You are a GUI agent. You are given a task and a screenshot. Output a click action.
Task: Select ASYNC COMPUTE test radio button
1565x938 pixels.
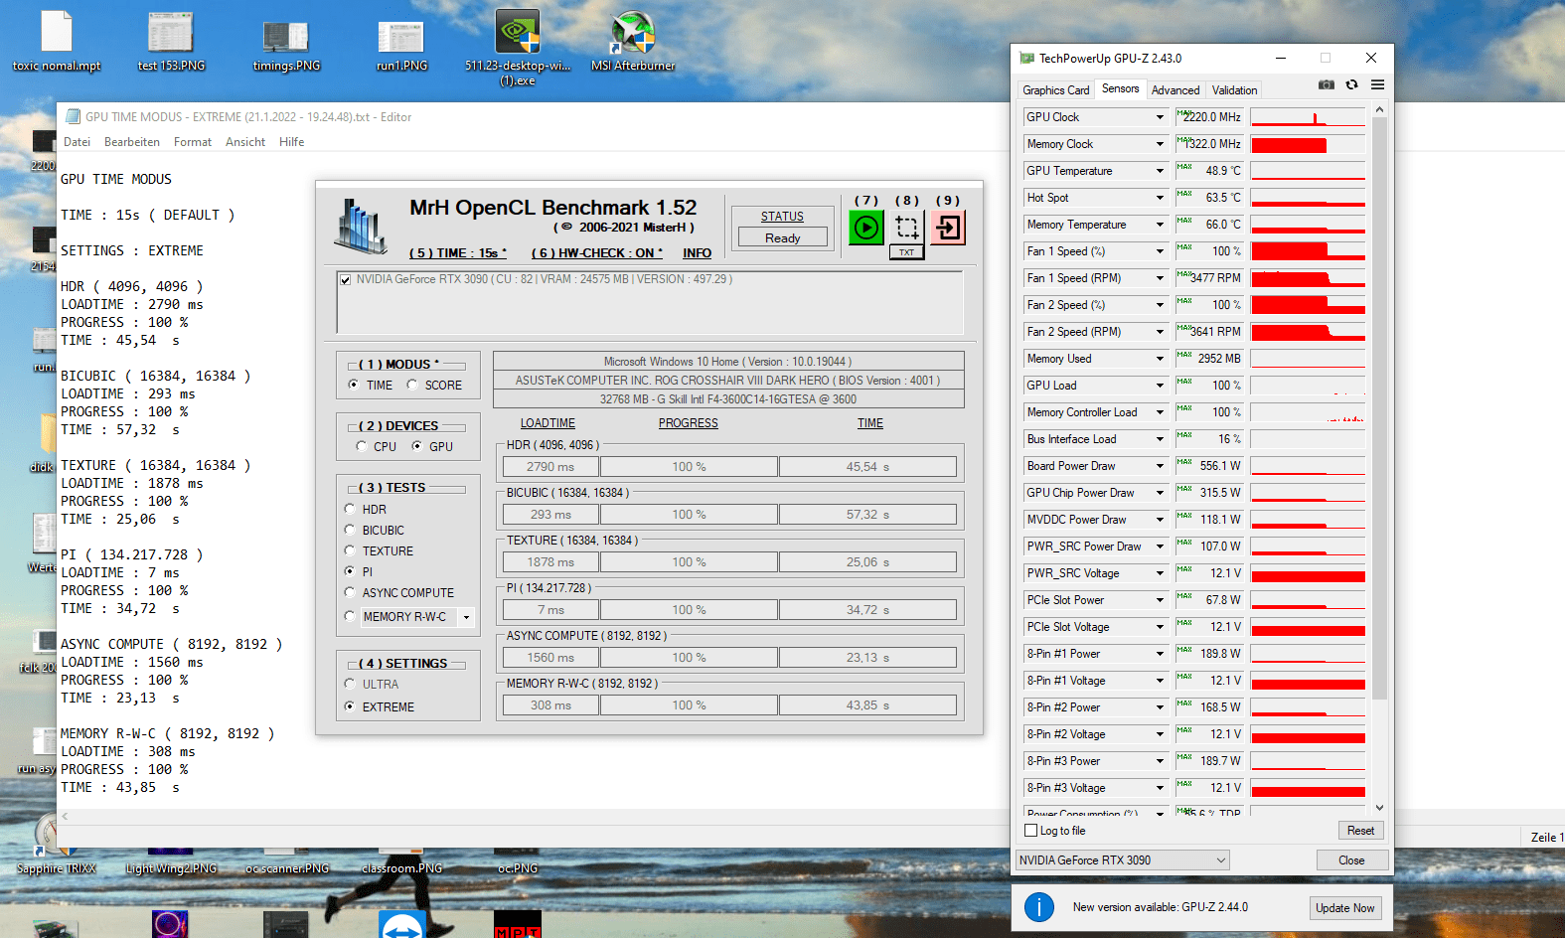[350, 592]
